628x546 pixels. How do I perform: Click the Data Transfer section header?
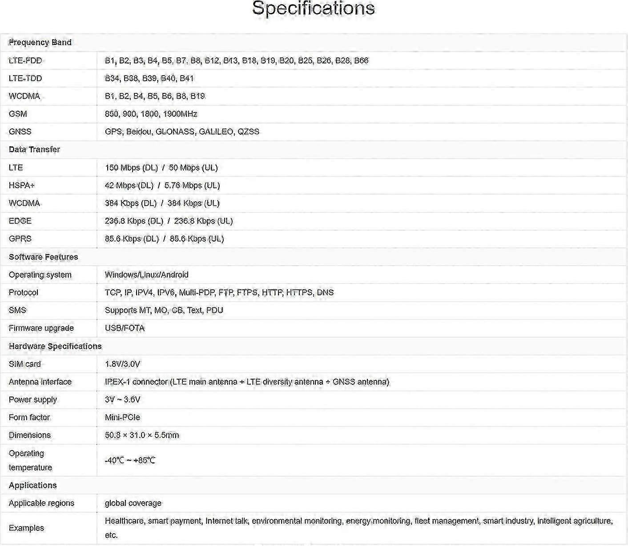click(x=34, y=150)
